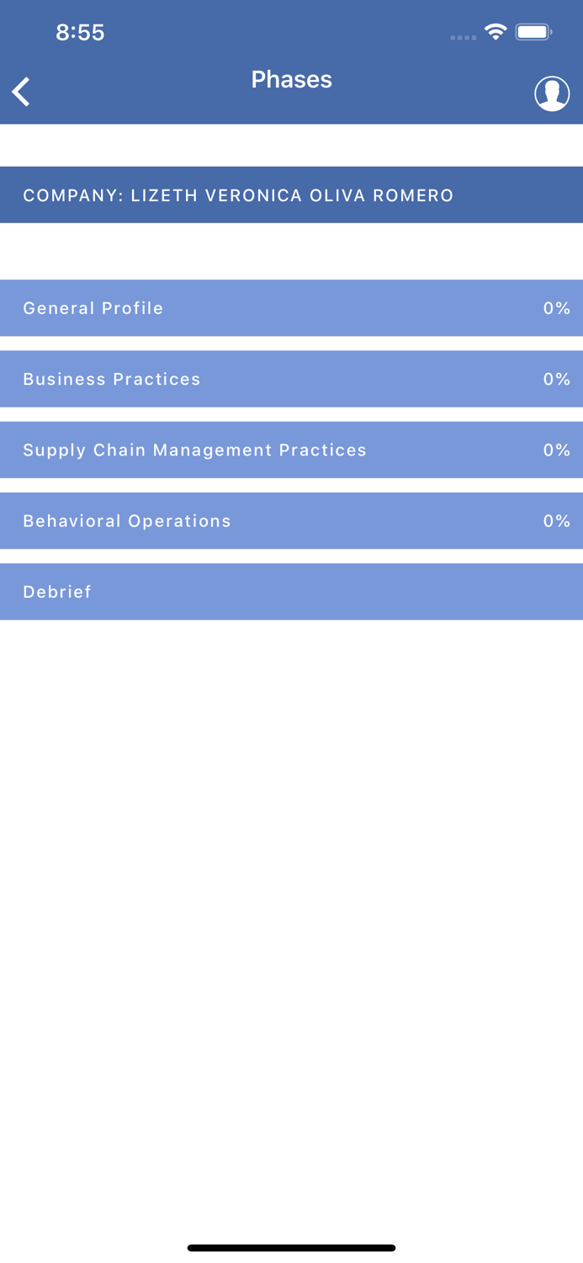Open Supply Chain Management Practices phase
The width and height of the screenshot is (583, 1263).
pos(194,450)
